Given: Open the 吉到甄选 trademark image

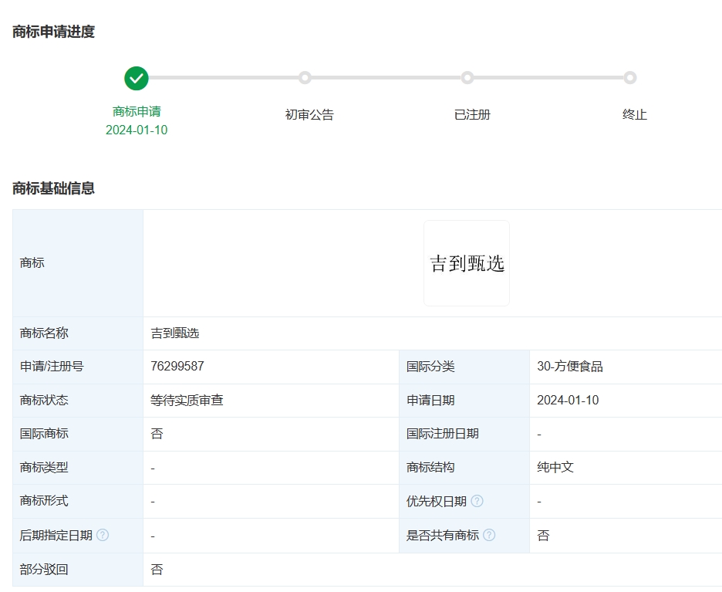Looking at the screenshot, I should [466, 262].
